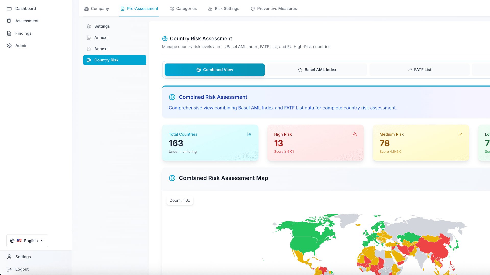This screenshot has width=490, height=275.
Task: Click the 'Score ≥ 6.01' text
Action: pyautogui.click(x=284, y=152)
